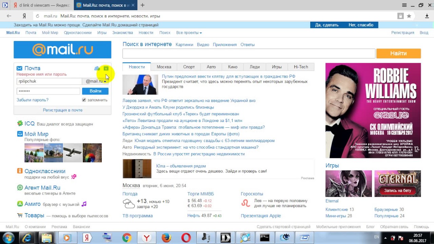This screenshot has height=244, width=434.
Task: Click the music note icon next to Амиго
Action: [x=84, y=204]
